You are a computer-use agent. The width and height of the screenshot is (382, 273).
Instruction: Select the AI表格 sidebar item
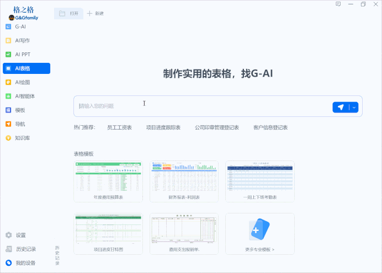pyautogui.click(x=26, y=68)
